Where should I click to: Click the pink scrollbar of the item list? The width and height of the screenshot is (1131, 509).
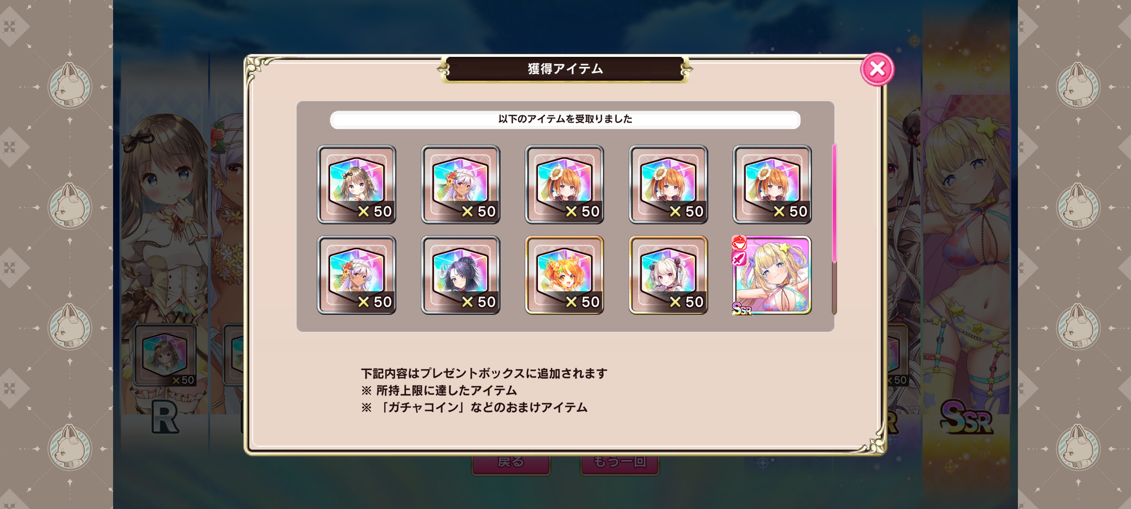(834, 204)
